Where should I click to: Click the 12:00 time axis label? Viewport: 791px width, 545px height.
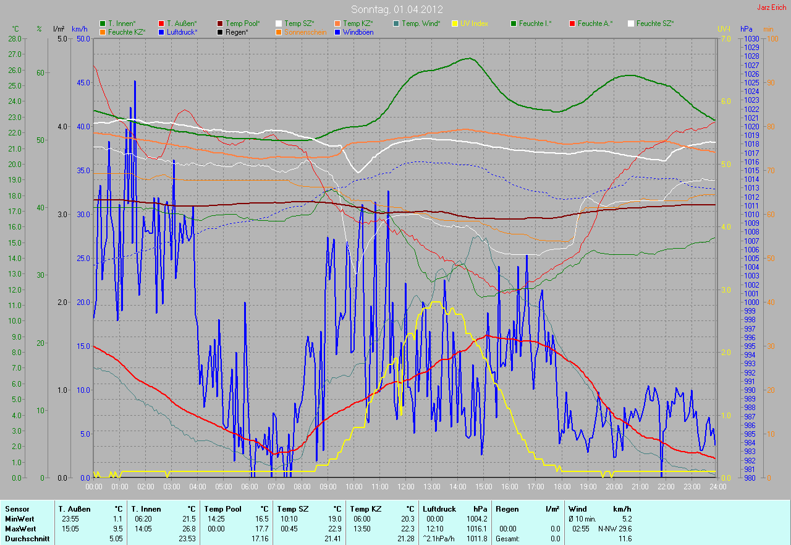point(405,487)
